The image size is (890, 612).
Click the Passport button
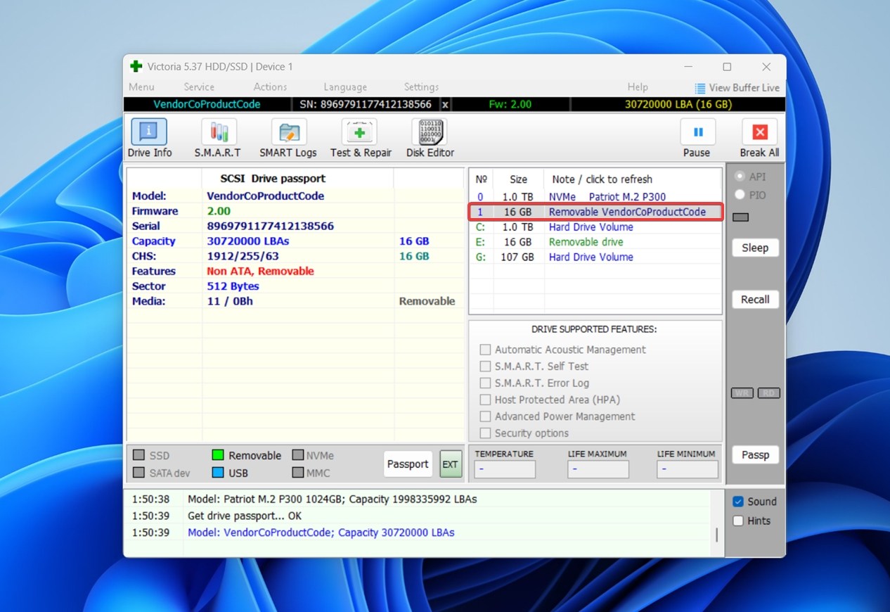(408, 464)
